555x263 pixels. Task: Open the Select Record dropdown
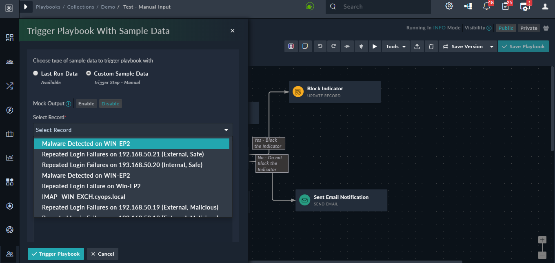click(132, 129)
